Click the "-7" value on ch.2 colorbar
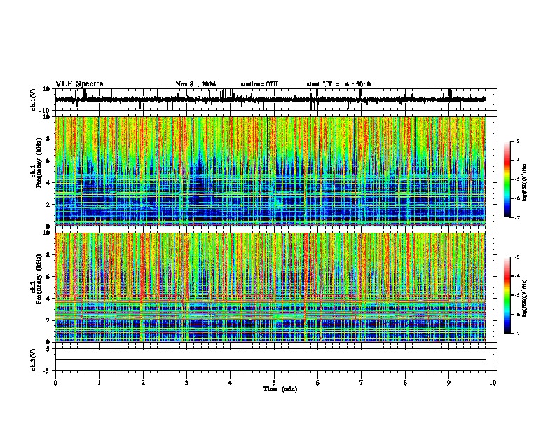Screen dimensions: 555x429 pos(516,333)
